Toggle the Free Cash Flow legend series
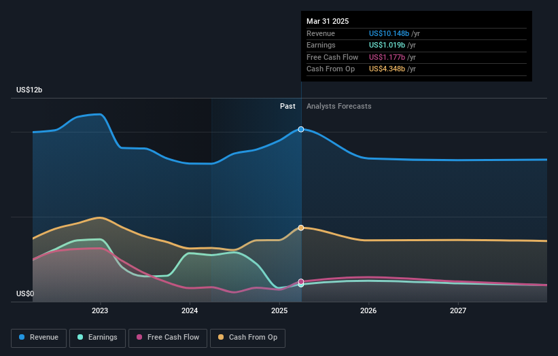 coord(168,338)
